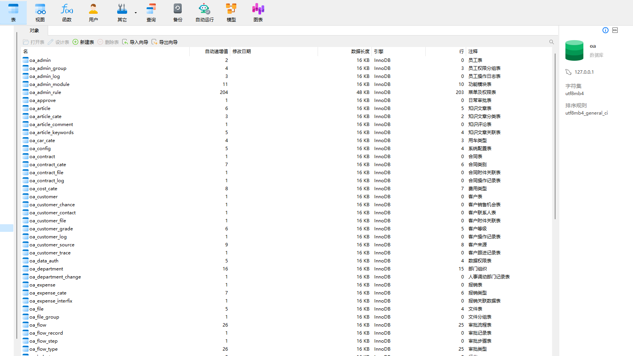Select the oa_admin_module table icon
Screen dimensions: 633x356
coord(26,84)
